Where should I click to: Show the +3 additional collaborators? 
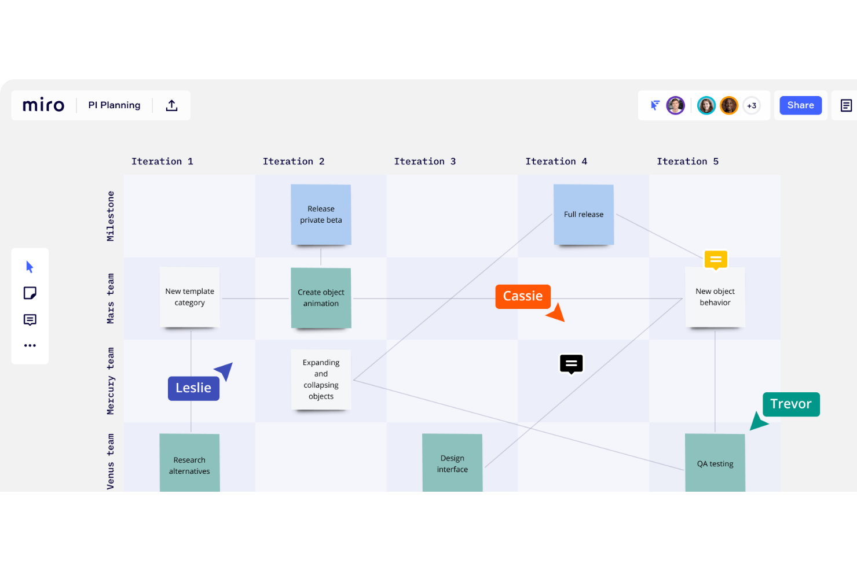pos(752,106)
